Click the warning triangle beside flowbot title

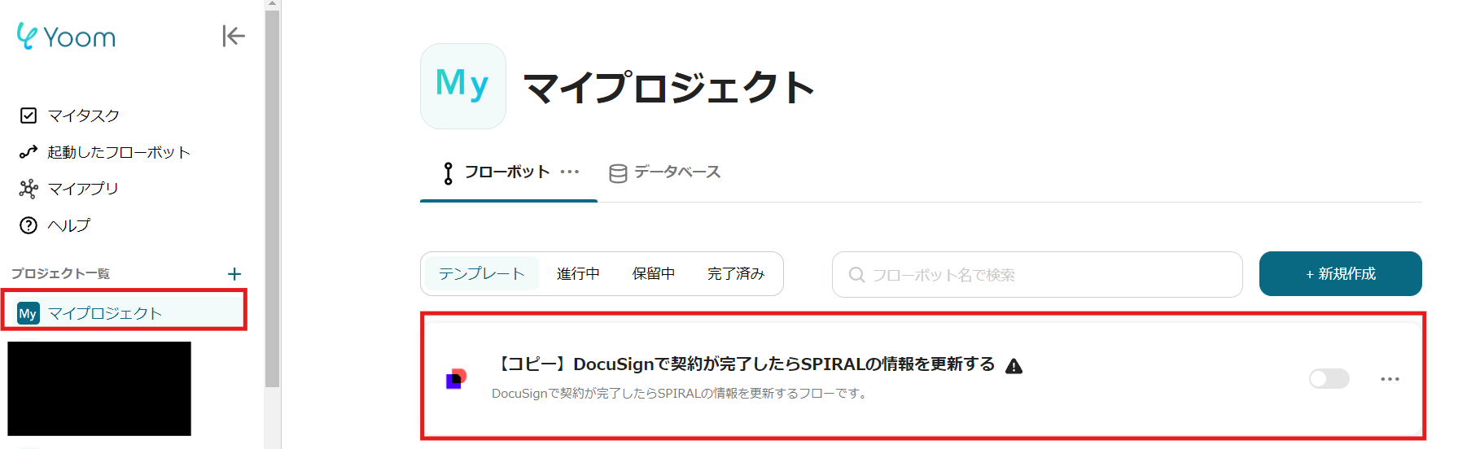(1014, 366)
